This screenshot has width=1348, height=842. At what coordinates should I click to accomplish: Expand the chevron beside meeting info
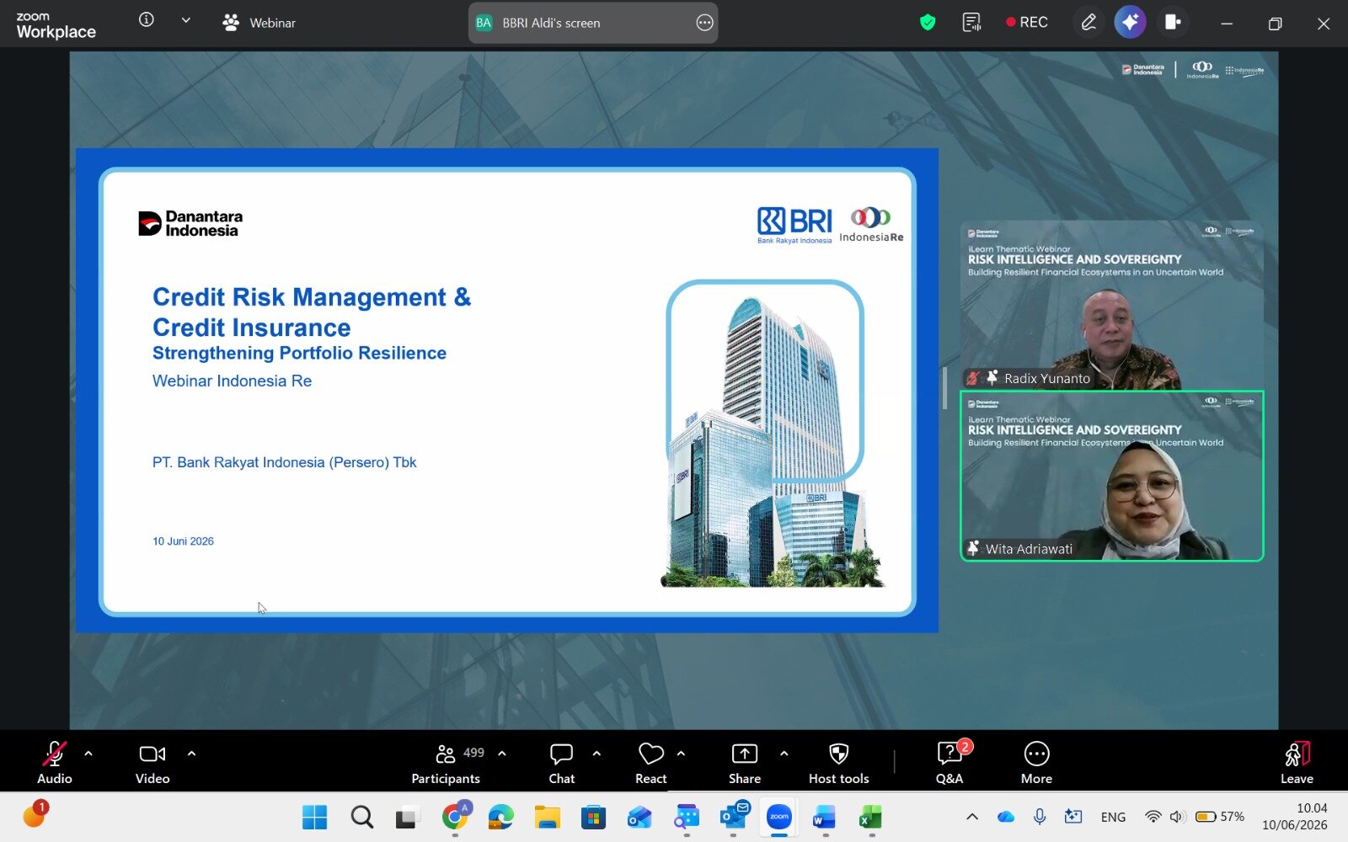coord(186,20)
